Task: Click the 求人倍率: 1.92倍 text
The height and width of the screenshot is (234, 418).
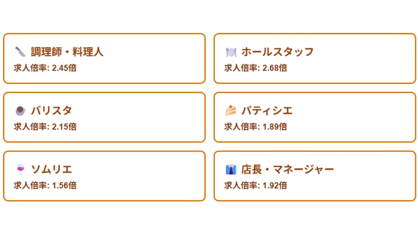Action: [256, 186]
